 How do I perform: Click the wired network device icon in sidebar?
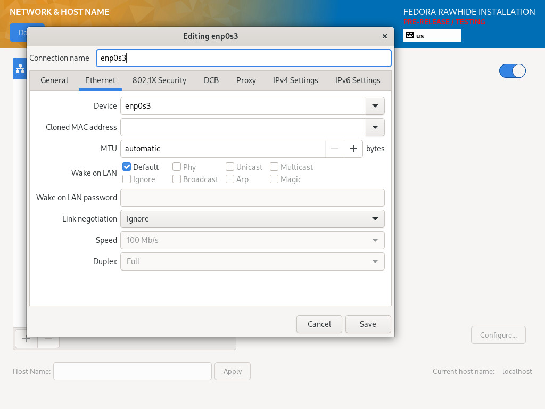pos(20,69)
